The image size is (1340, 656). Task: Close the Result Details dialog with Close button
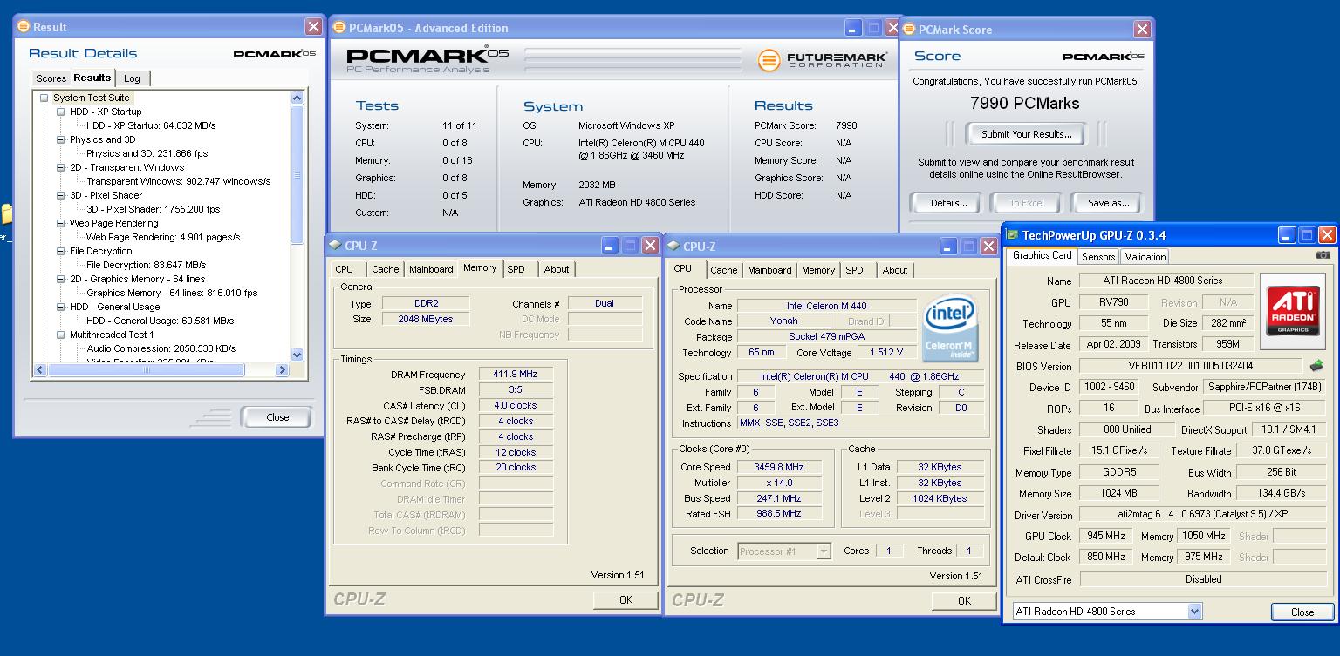pyautogui.click(x=277, y=417)
